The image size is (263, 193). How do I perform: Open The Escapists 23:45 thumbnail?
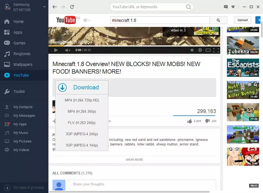(243, 68)
